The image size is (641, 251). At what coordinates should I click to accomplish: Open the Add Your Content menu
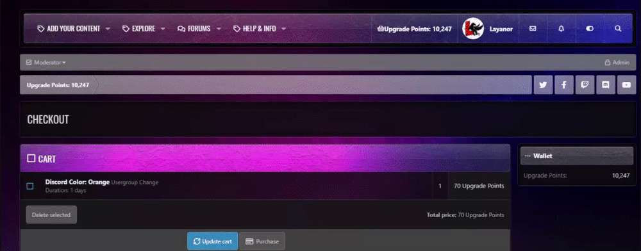tap(69, 29)
